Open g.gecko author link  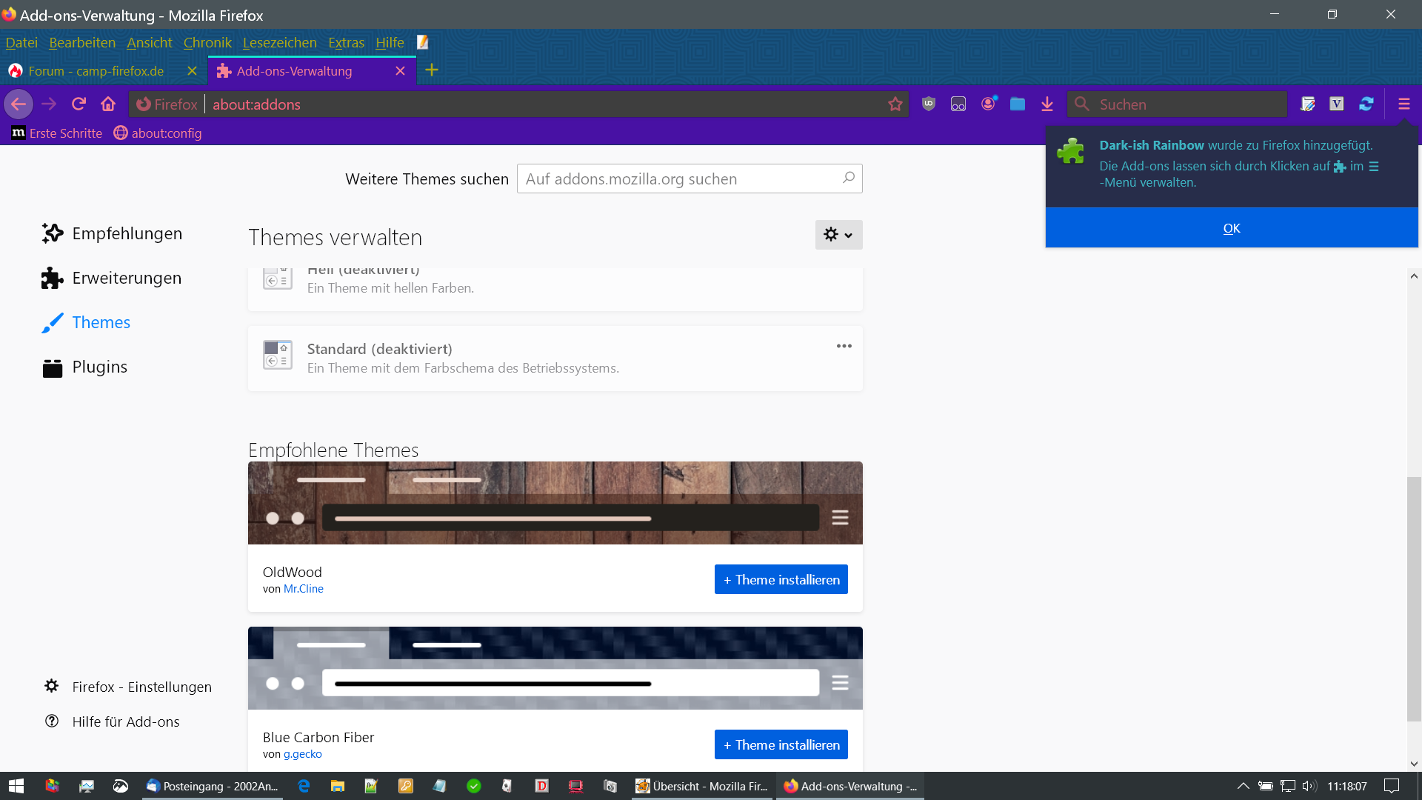[x=302, y=754]
